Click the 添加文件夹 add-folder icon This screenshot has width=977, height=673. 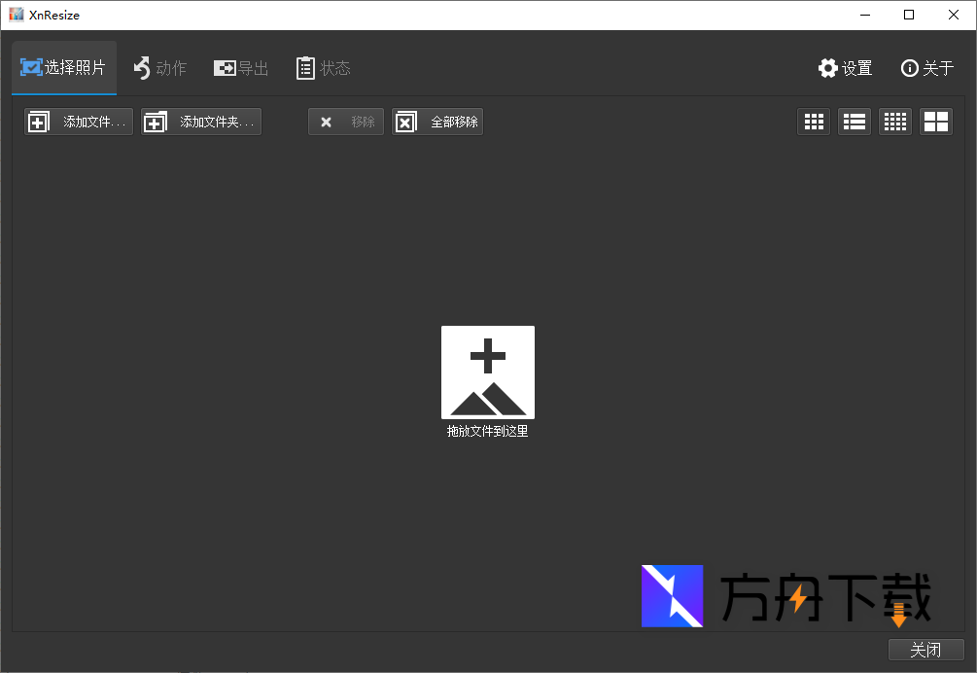(157, 122)
